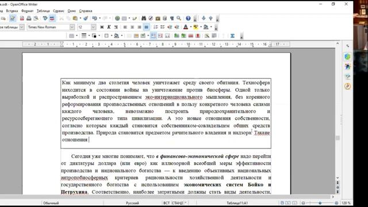Open the Gallery from standard toolbar
This screenshot has width=368, height=207.
158,18
